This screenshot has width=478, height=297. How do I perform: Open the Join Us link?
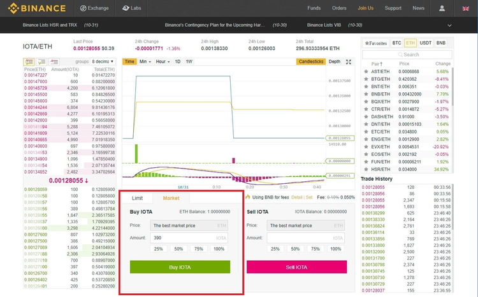click(366, 8)
